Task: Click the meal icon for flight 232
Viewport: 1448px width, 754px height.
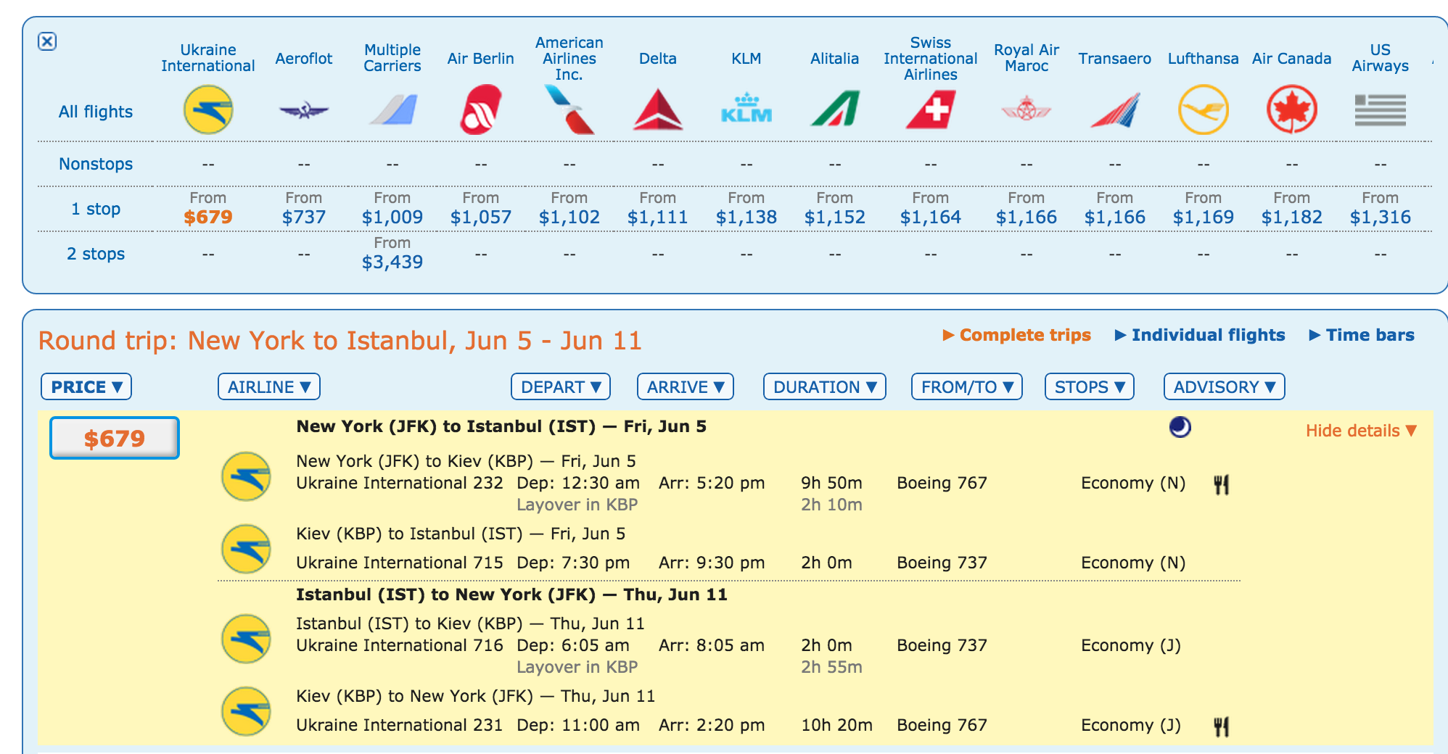Action: (1222, 484)
